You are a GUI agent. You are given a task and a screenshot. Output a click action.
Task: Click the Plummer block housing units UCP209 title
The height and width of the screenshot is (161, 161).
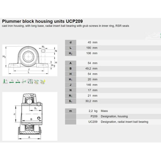tap(43, 21)
